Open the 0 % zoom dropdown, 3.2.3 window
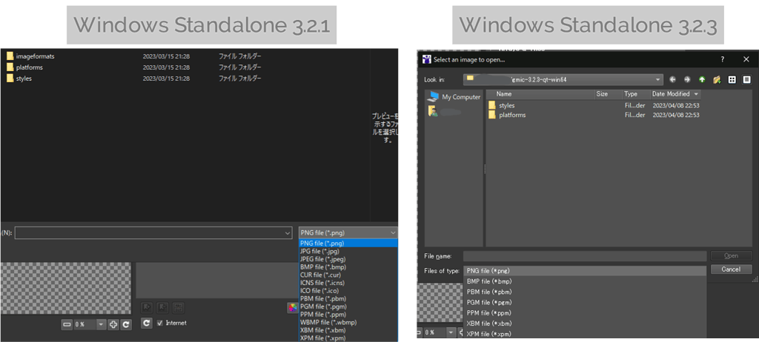759x342 pixels. tap(451, 333)
